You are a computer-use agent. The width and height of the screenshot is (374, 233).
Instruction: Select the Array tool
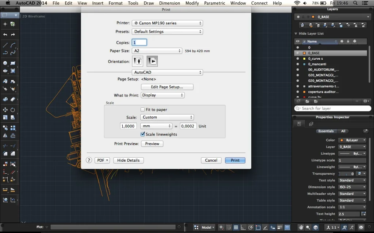(13, 128)
